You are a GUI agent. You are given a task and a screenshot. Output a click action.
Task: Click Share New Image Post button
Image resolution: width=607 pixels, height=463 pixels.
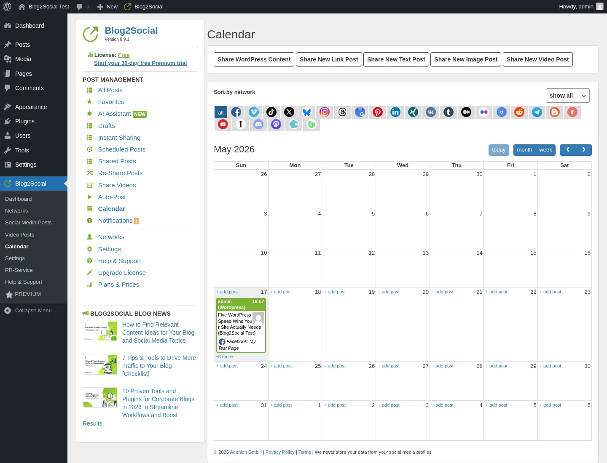466,59
